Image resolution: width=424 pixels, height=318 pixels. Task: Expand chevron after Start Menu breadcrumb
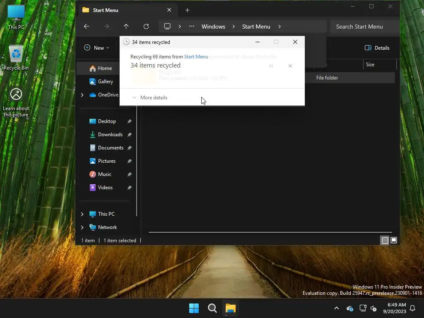pos(279,26)
